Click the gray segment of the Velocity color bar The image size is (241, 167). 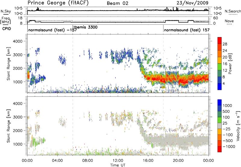tap(220, 126)
